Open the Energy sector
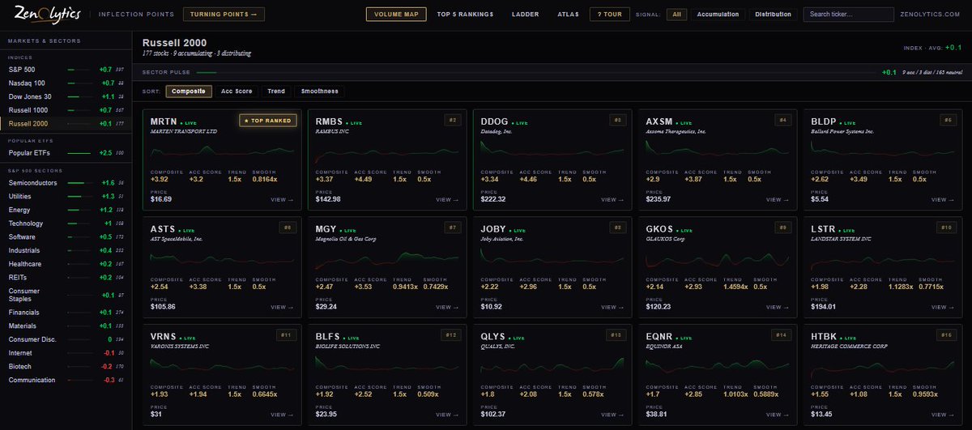Screen dimensions: 972x430 coord(65,210)
